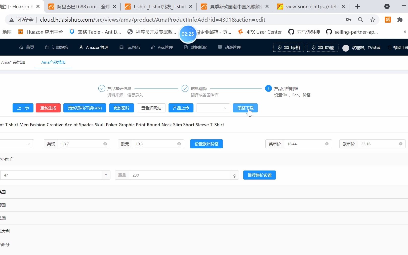
Task: Click the 更新图片 button
Action: (x=121, y=108)
